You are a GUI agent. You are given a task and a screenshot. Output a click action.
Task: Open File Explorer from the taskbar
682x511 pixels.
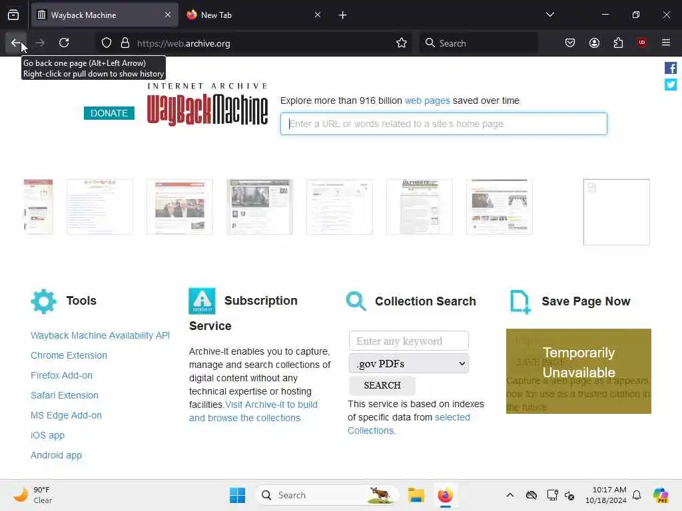416,495
